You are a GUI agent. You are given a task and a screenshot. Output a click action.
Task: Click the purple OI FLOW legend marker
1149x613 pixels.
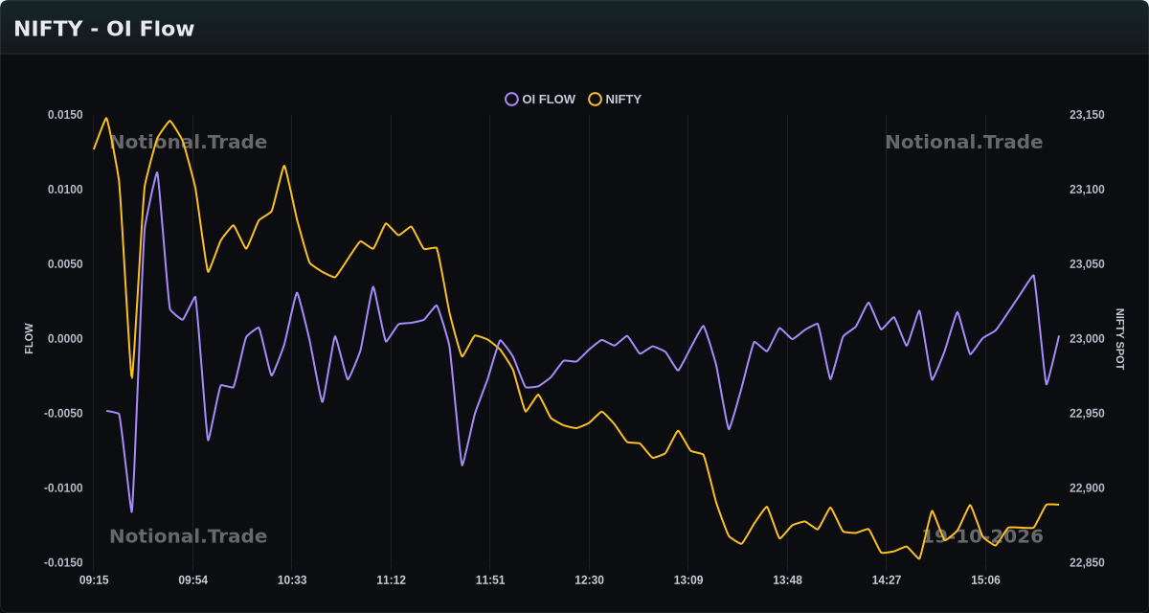(512, 100)
